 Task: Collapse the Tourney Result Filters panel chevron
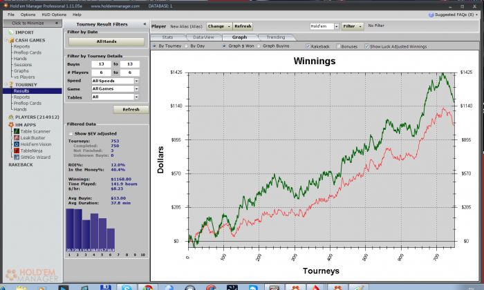tap(145, 24)
